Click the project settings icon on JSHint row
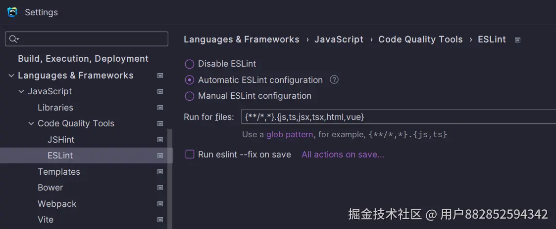 tap(160, 140)
